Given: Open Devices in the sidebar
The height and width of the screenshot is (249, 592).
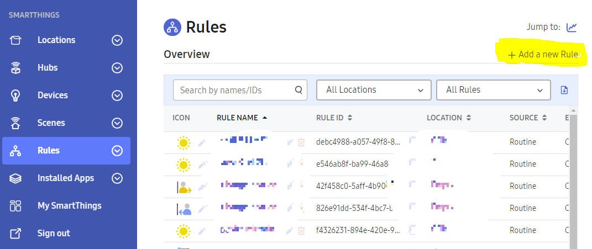Looking at the screenshot, I should click(53, 95).
